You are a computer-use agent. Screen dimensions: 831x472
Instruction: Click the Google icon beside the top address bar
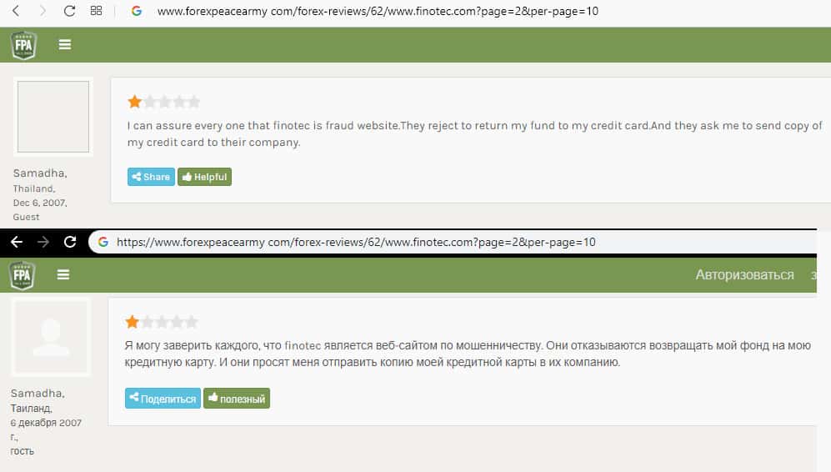[x=136, y=11]
